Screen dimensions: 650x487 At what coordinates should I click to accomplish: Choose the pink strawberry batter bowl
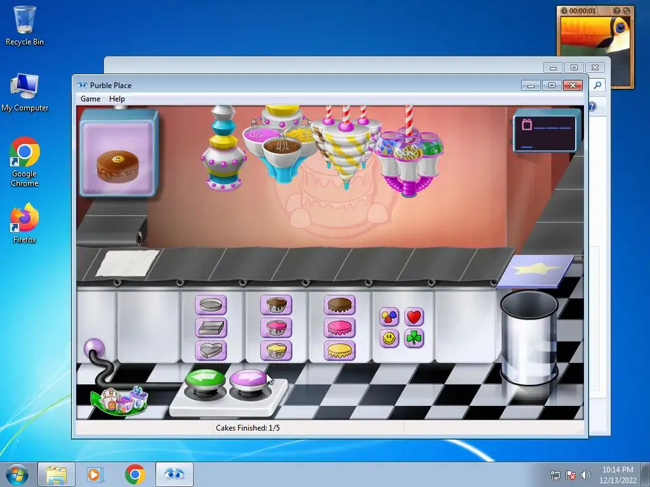click(276, 328)
